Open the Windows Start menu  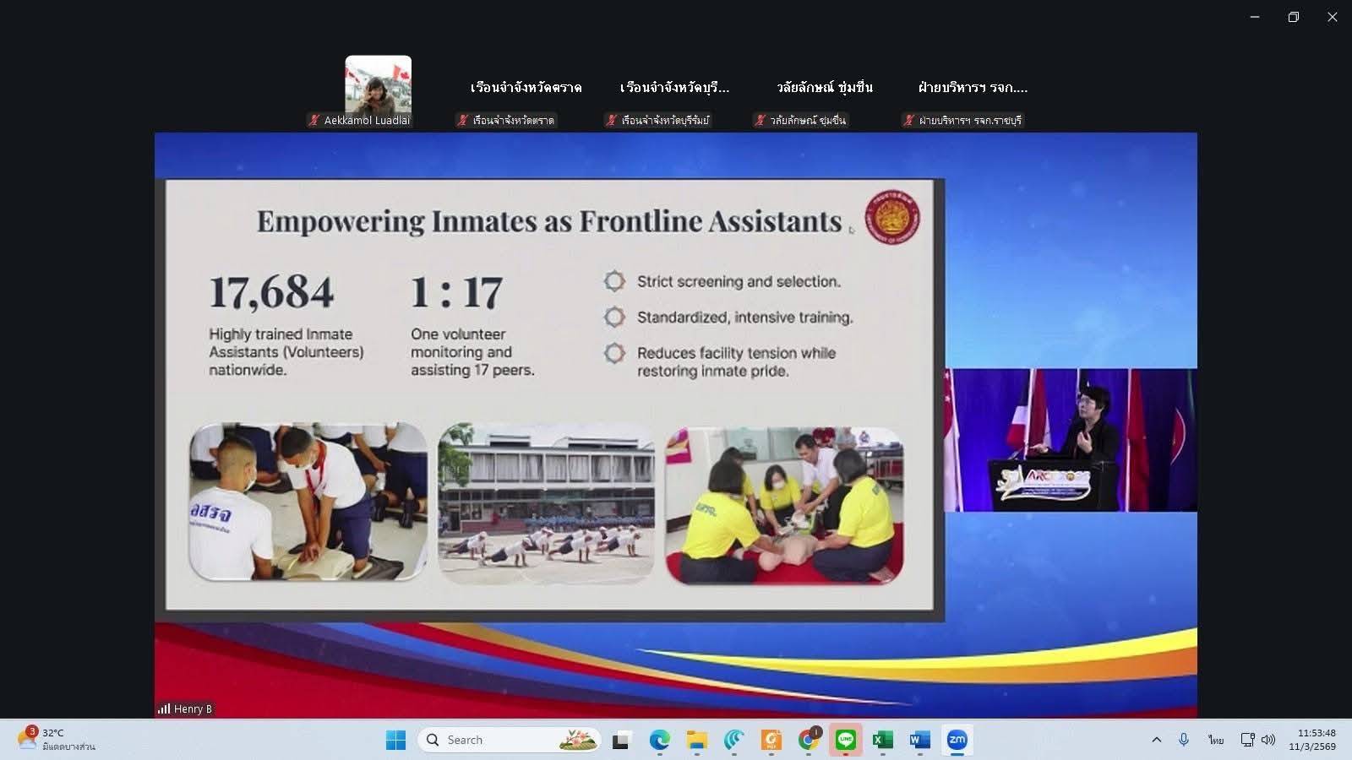395,740
